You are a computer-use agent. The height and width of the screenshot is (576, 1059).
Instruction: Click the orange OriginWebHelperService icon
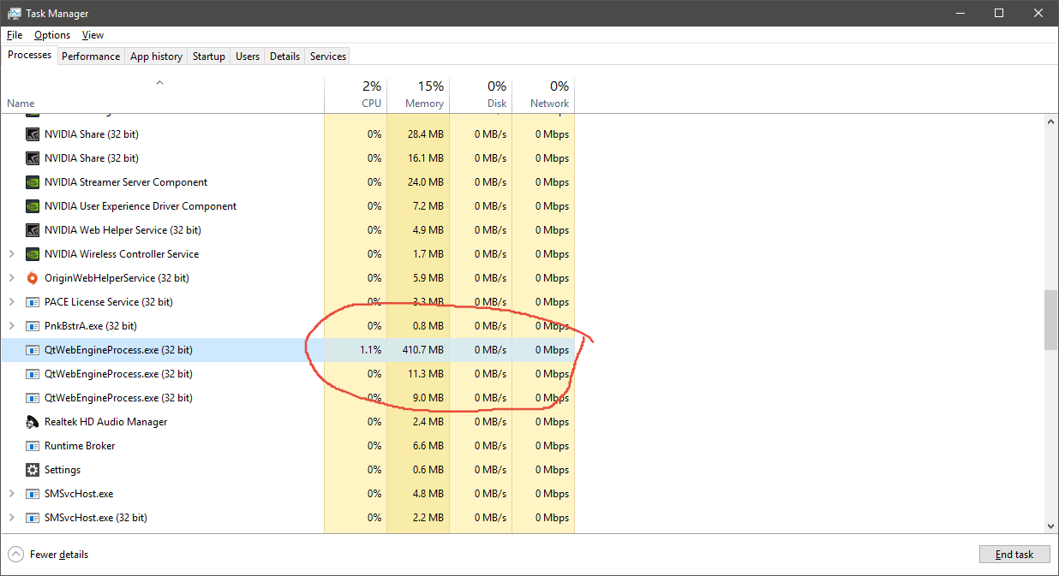32,277
